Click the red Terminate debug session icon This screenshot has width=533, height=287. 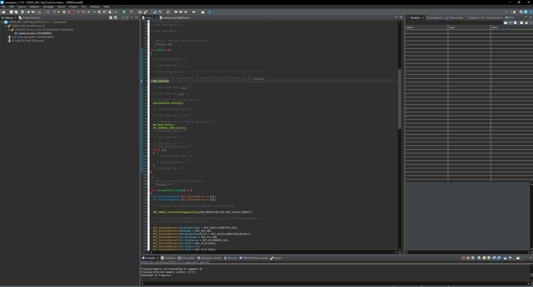(68, 12)
